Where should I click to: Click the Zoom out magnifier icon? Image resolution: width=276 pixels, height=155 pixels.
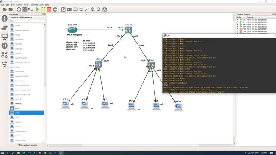99,9
